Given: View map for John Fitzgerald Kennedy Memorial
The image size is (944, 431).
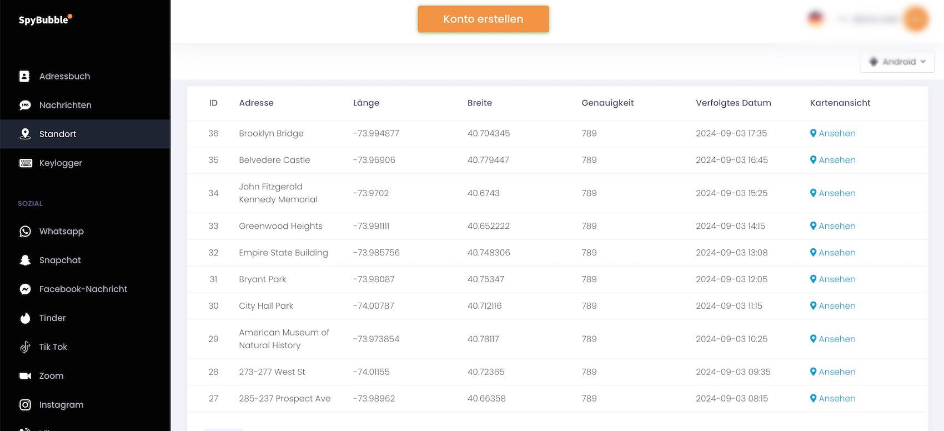Looking at the screenshot, I should pyautogui.click(x=832, y=193).
